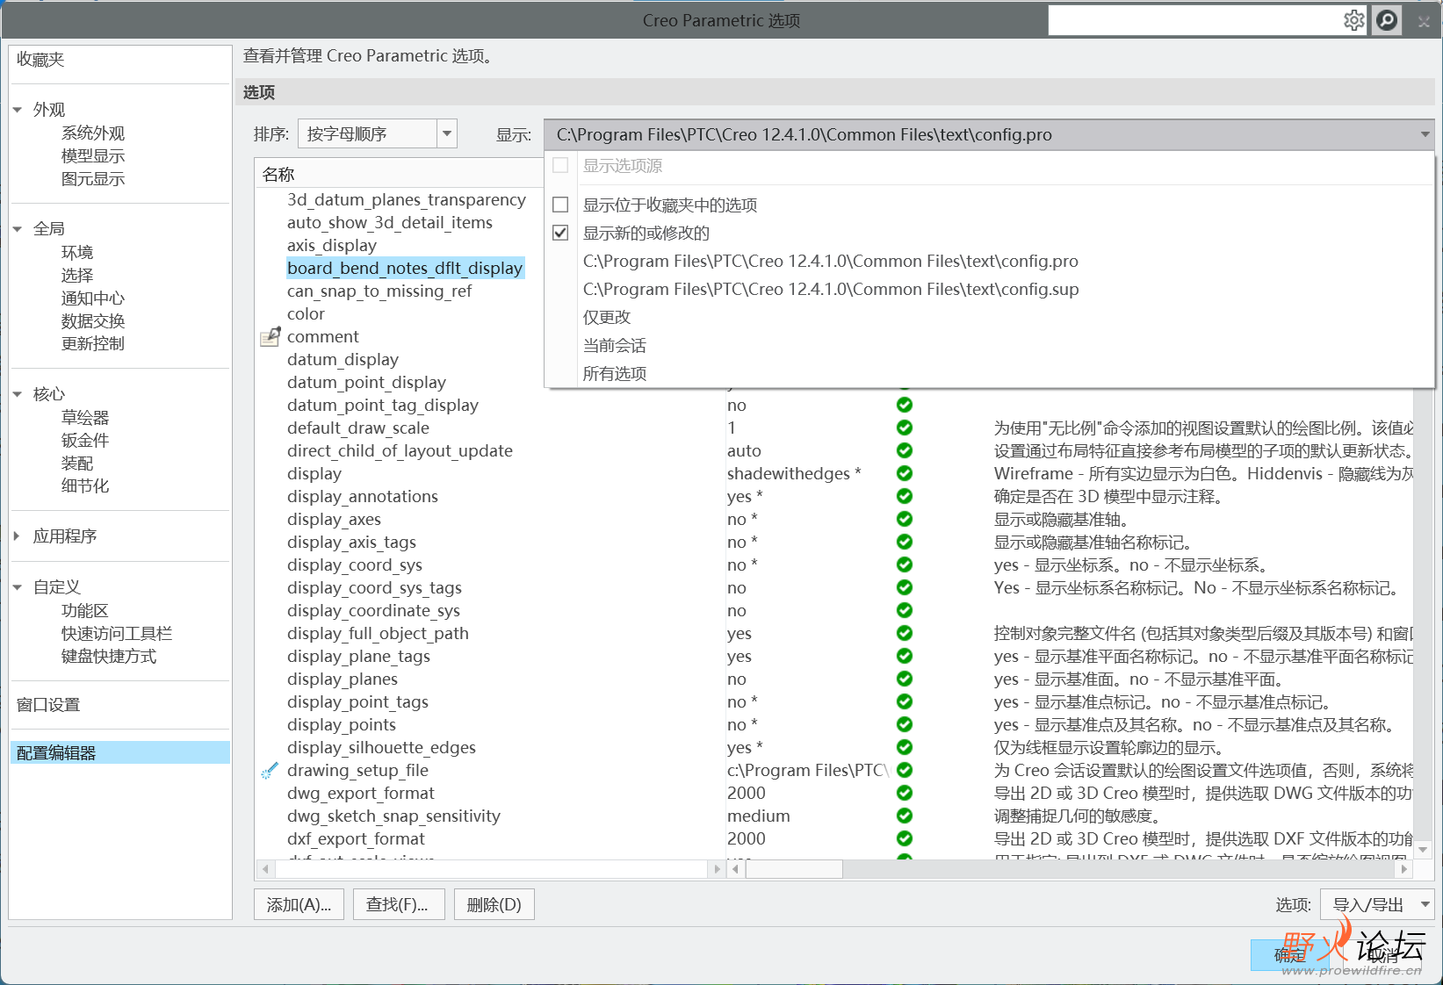This screenshot has width=1443, height=985.
Task: Click green status icon for display_points
Action: coord(905,724)
